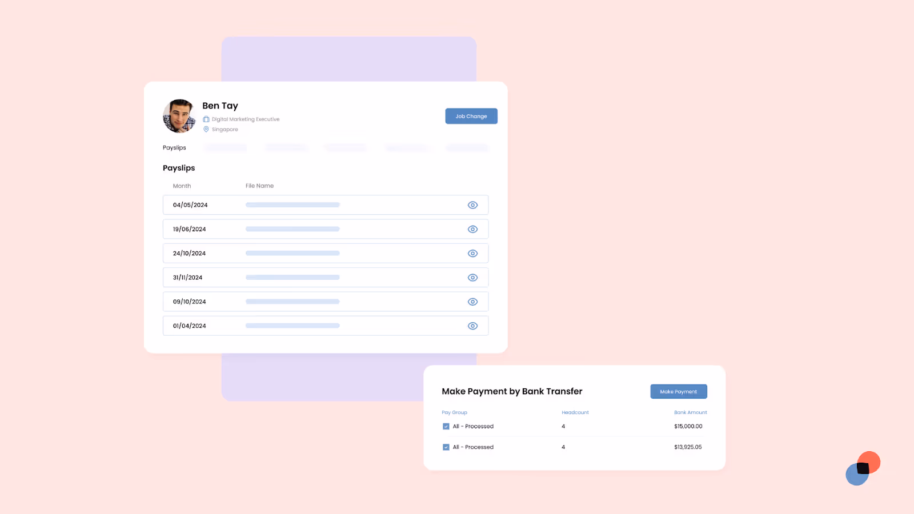Click the location pin icon beside Singapore
The height and width of the screenshot is (514, 914).
[x=206, y=129]
